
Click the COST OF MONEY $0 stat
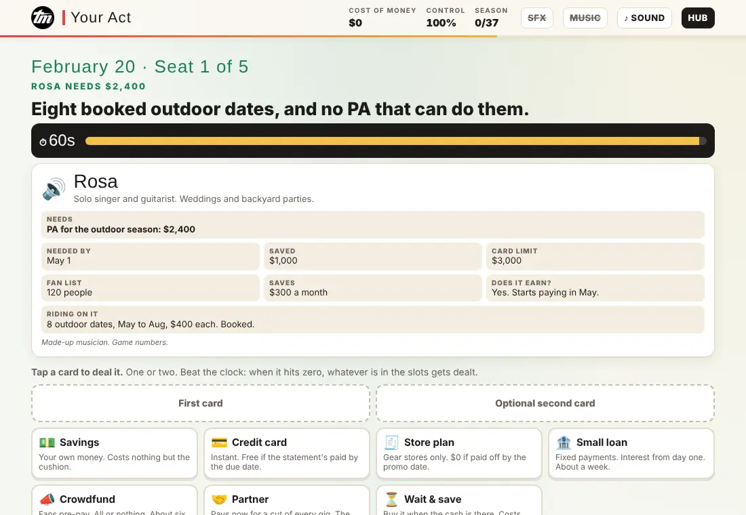coord(382,18)
